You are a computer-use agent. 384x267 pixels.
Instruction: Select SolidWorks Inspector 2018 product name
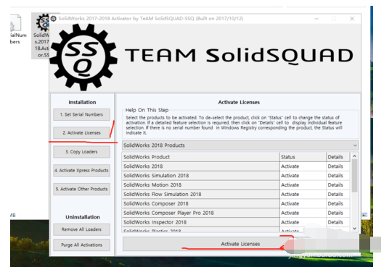(x=201, y=222)
